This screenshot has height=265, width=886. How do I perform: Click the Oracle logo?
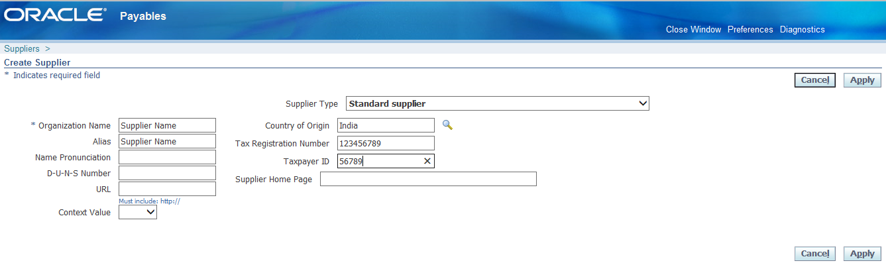coord(56,16)
